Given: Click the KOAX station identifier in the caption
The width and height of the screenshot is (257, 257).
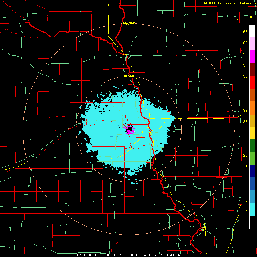Looking at the screenshot, I should coord(136,255).
